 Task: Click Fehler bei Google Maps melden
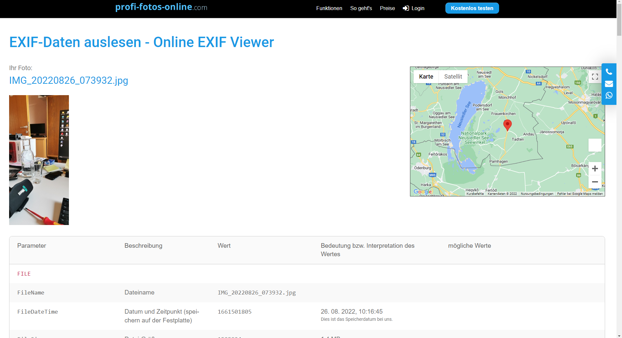tap(580, 194)
